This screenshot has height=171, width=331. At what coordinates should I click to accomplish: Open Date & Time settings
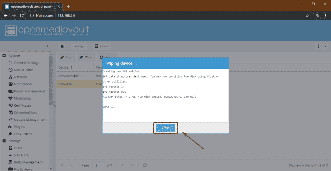coord(23,70)
